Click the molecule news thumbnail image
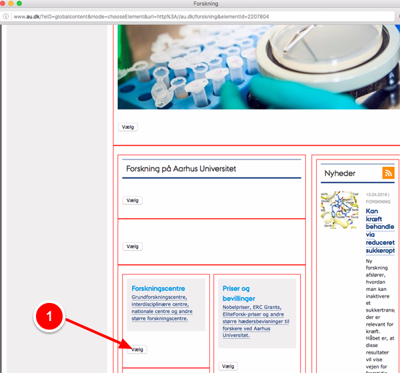Screen dimensions: 400x373 coord(339,211)
